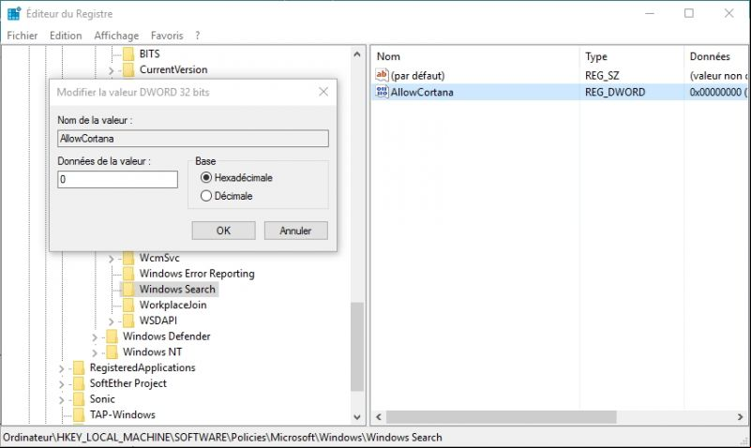The height and width of the screenshot is (448, 751).
Task: Click the WorkplaceJoin tree label
Action: [x=173, y=305]
